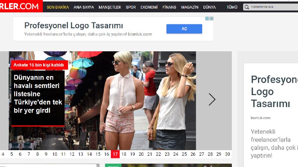Select slide number 6
298x167 pixels.
pos(20,154)
